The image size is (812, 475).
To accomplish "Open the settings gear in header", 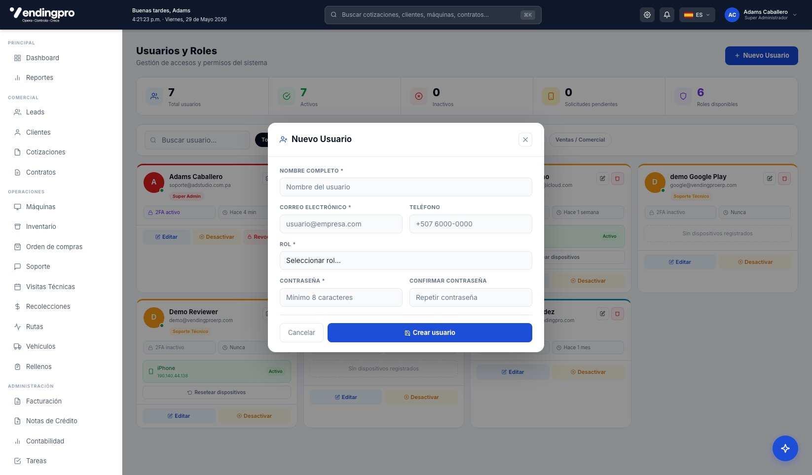I will pos(647,15).
